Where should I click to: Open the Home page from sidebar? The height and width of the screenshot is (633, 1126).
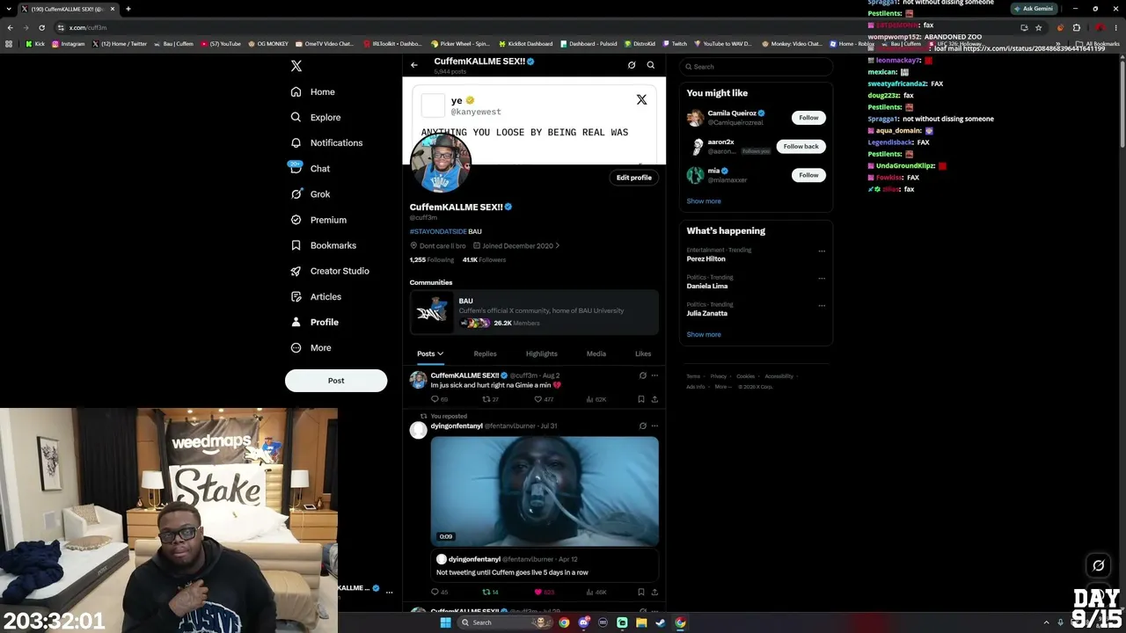click(312, 91)
